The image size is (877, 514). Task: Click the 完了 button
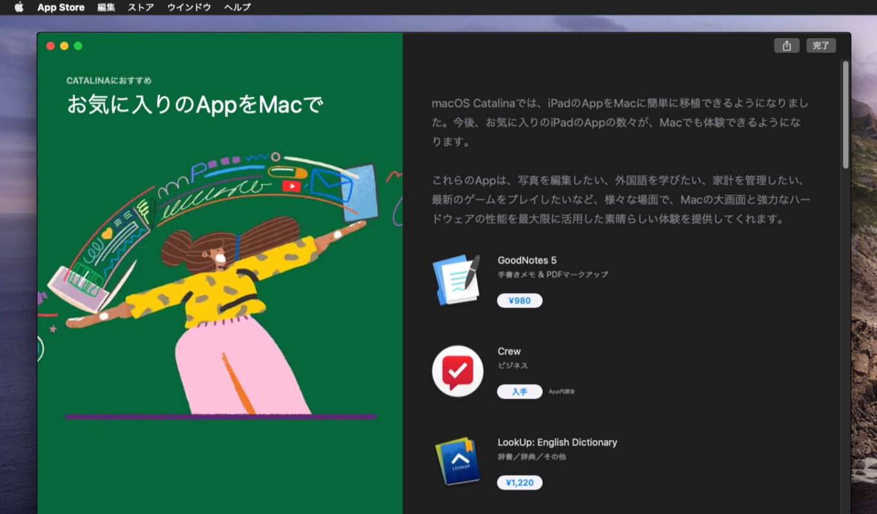(821, 46)
